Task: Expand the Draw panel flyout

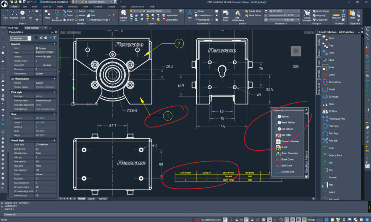Action: tap(22, 24)
